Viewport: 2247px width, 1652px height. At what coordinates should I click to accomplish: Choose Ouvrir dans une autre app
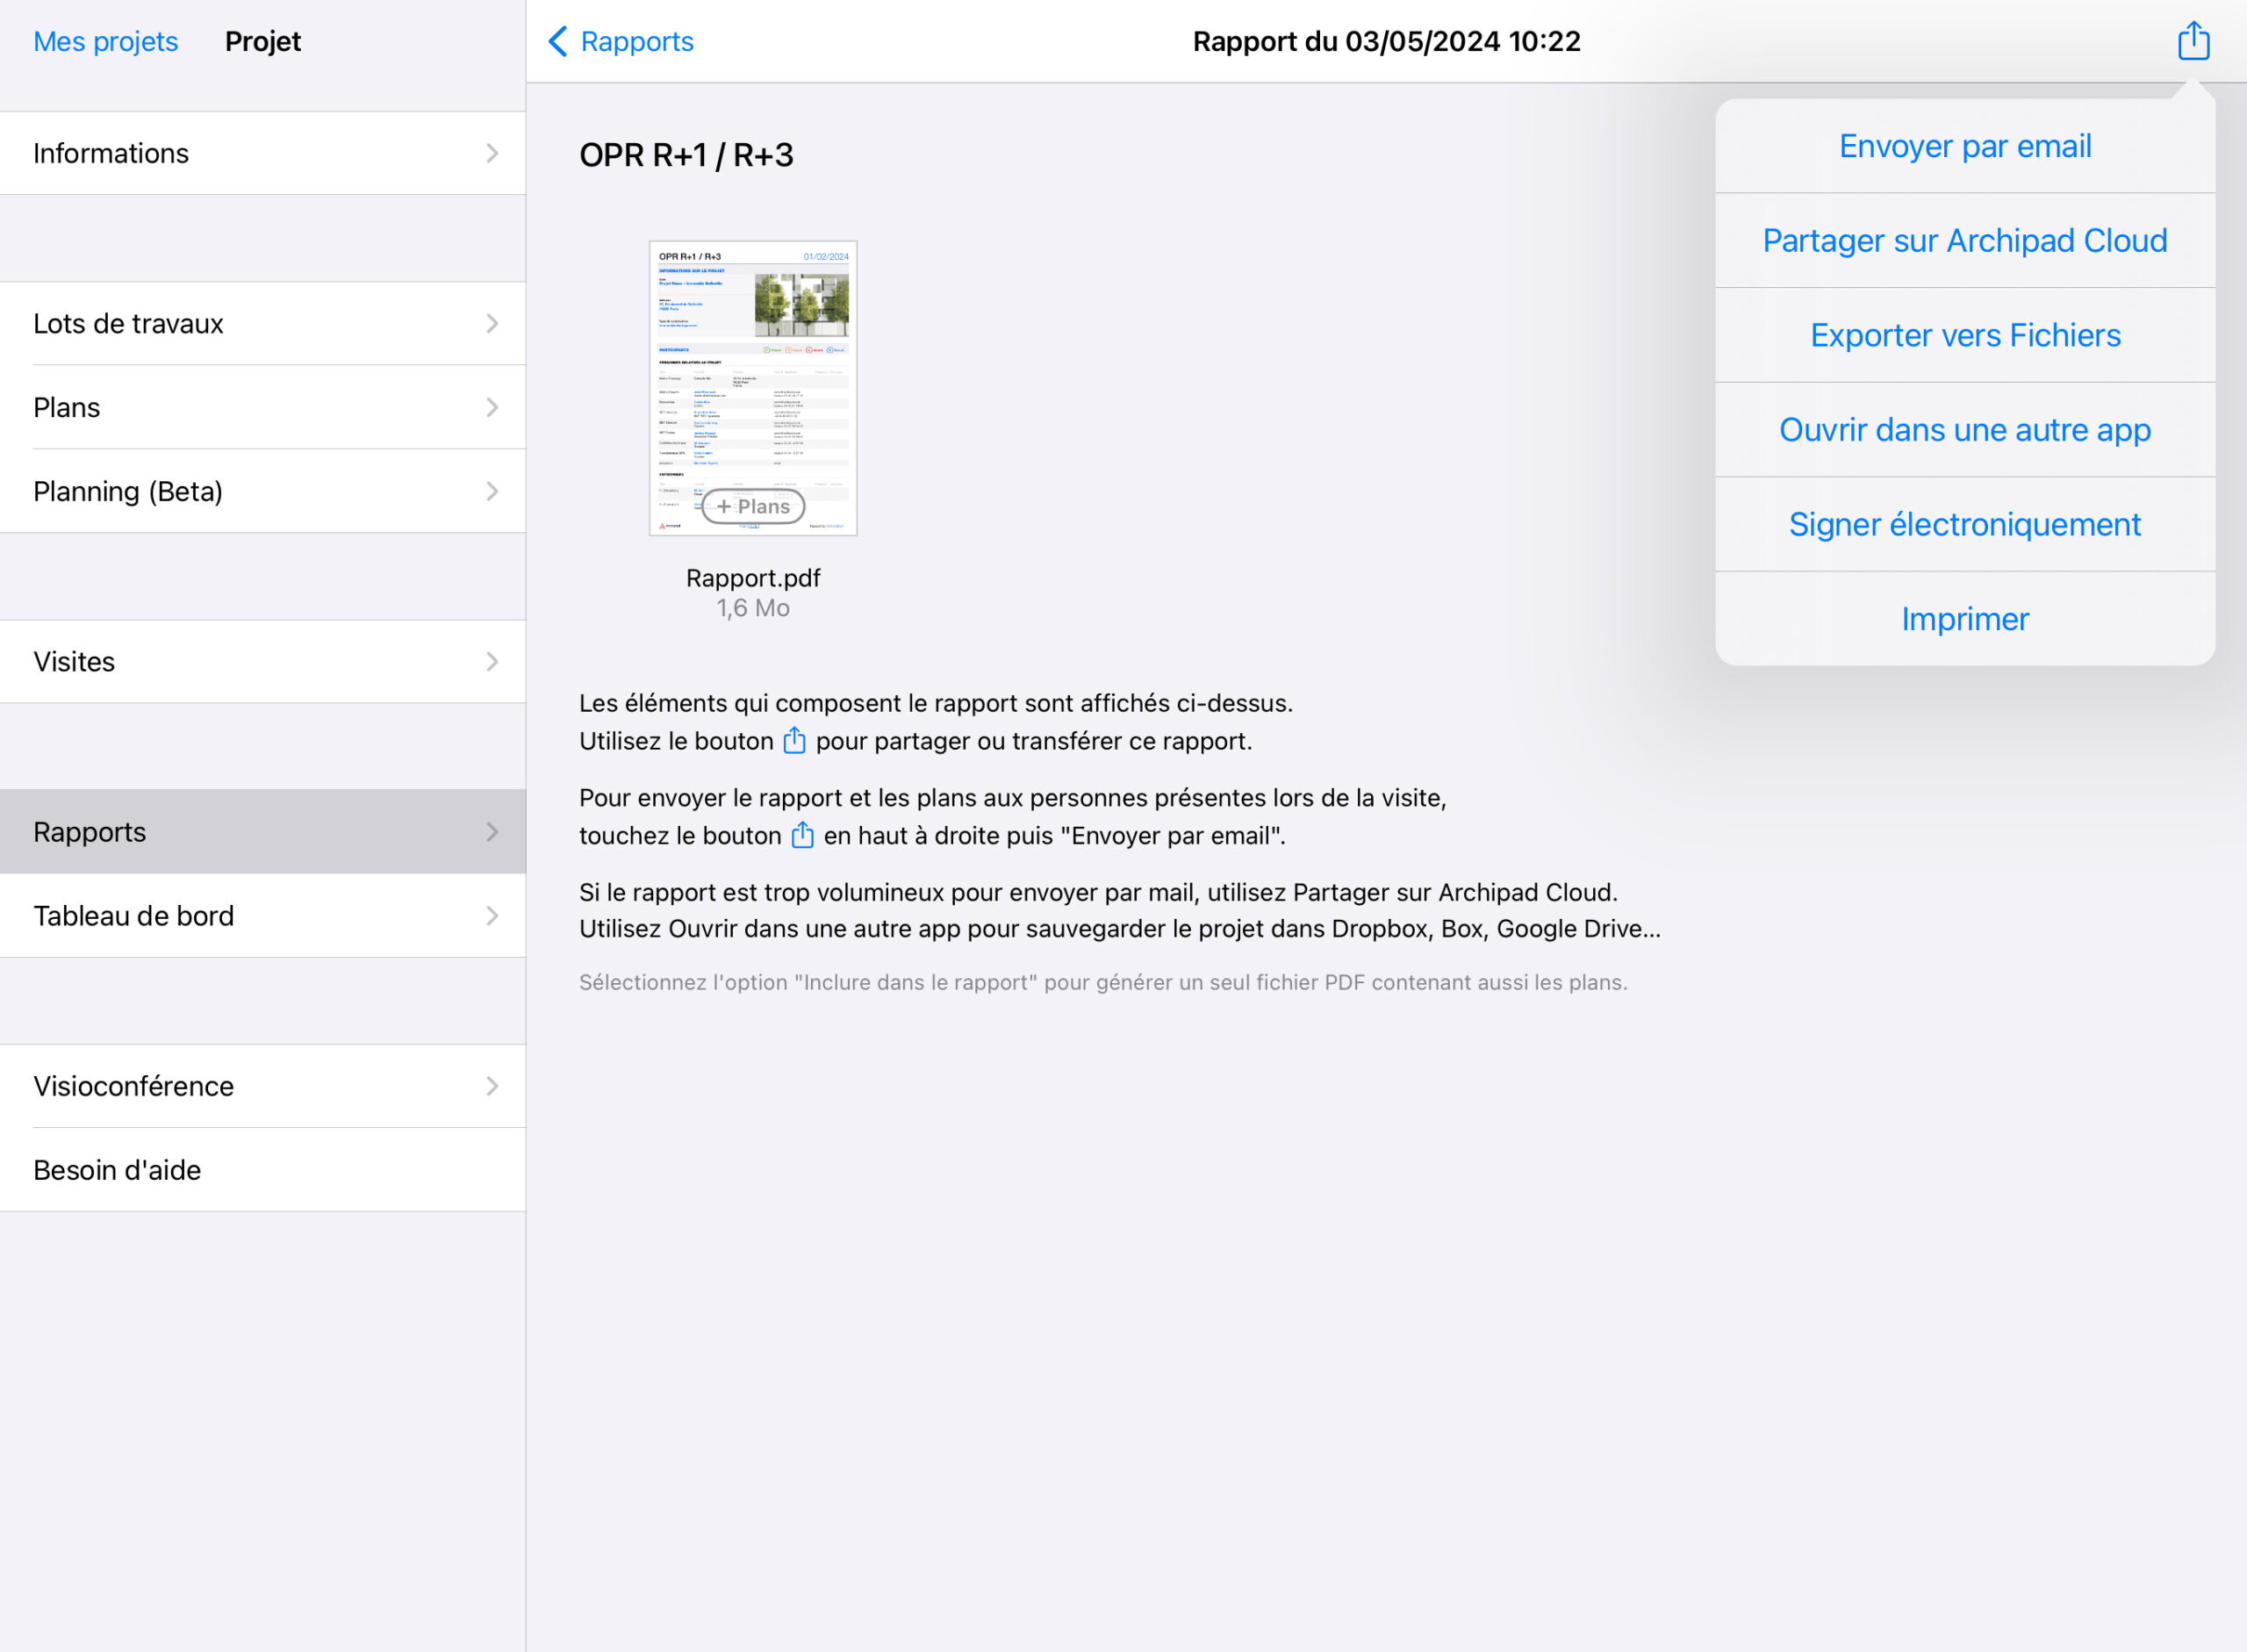click(1965, 430)
